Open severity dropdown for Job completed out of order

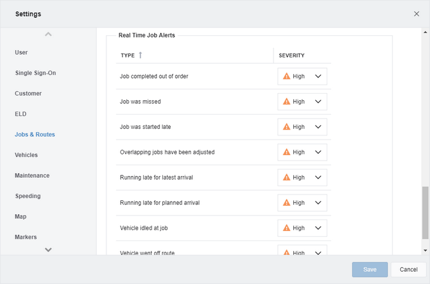[x=302, y=76]
